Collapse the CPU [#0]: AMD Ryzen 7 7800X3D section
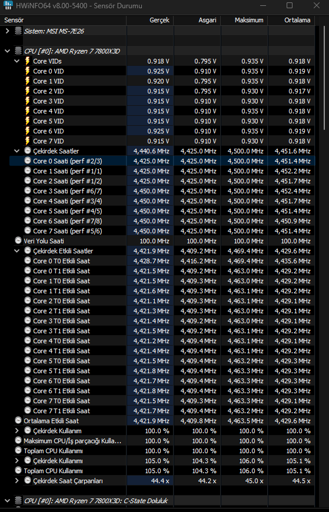 coord(8,51)
